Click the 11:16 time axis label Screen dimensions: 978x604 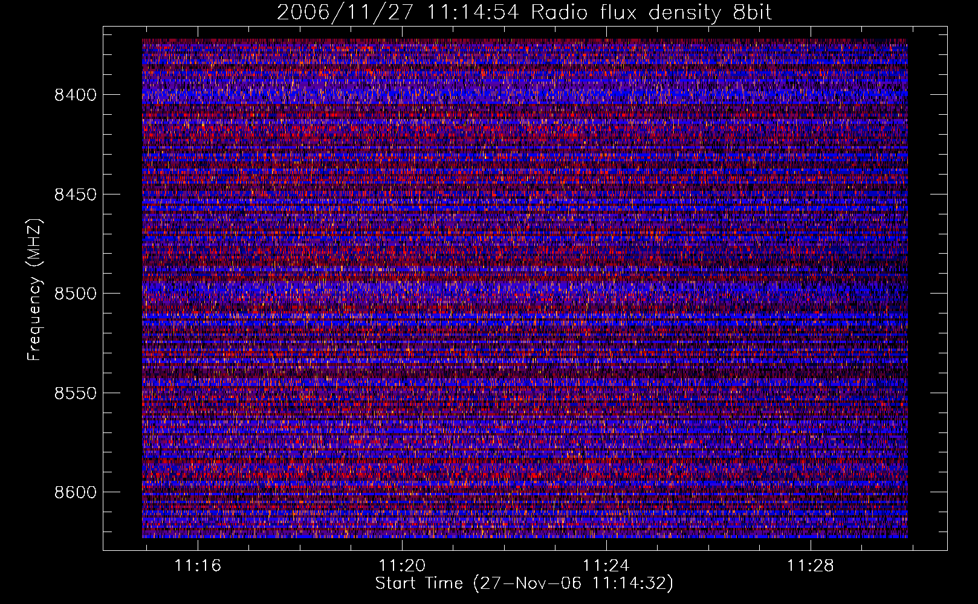[198, 566]
